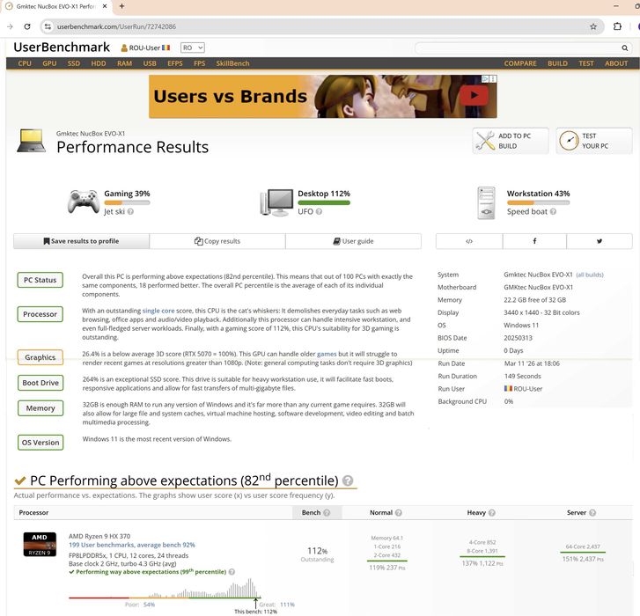Open the EFPS menu
This screenshot has width=640, height=616.
(175, 63)
